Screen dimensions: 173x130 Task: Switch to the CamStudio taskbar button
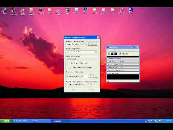61,121
